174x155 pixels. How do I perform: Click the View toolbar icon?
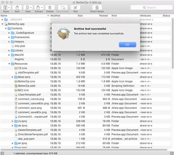pyautogui.click(x=28, y=7)
